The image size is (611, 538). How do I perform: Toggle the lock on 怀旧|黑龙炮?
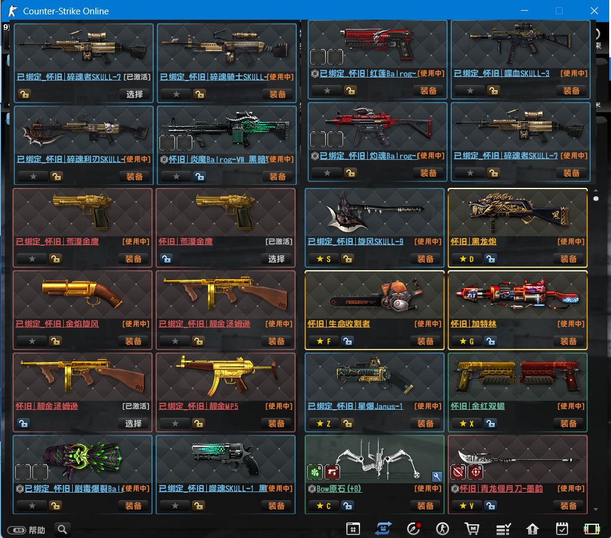490,259
